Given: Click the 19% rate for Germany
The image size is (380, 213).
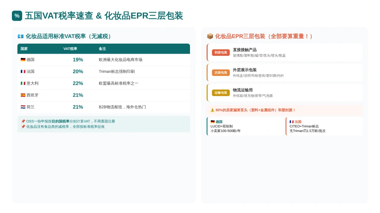Looking at the screenshot, I should 78,60.
